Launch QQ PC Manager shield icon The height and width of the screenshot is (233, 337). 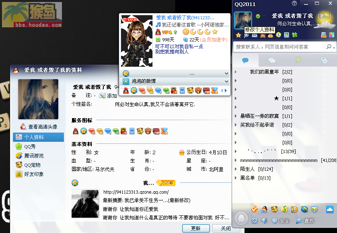click(x=314, y=209)
